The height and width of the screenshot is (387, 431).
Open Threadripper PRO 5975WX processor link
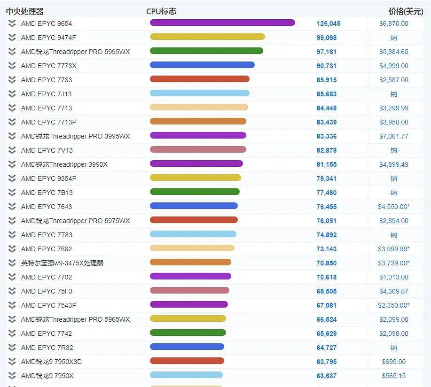click(x=75, y=221)
